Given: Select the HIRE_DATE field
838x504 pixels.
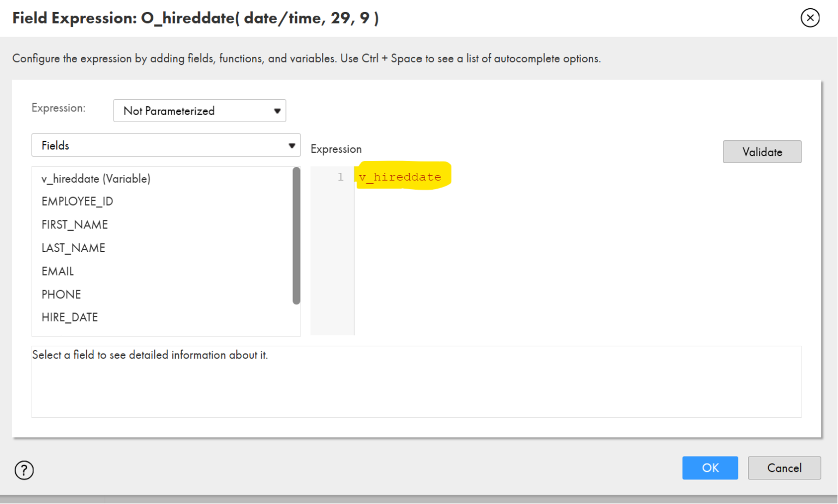Looking at the screenshot, I should [x=69, y=317].
